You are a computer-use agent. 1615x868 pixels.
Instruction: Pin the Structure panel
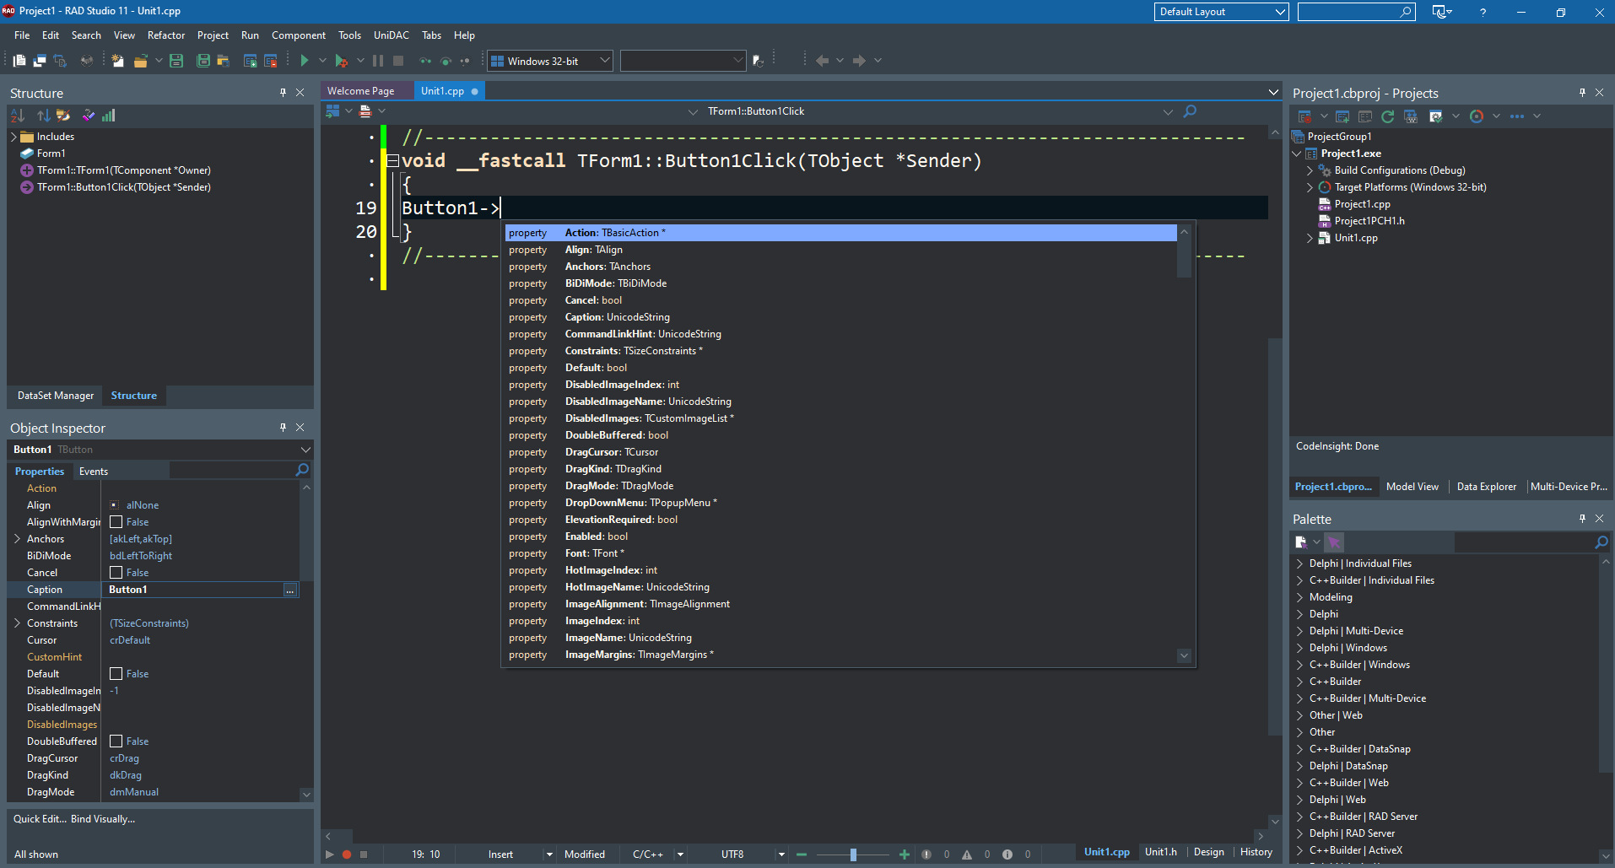click(x=283, y=93)
